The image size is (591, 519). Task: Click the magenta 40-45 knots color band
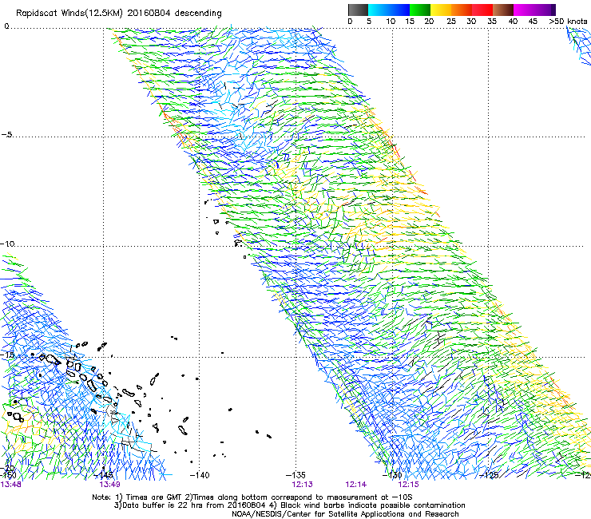pos(524,10)
